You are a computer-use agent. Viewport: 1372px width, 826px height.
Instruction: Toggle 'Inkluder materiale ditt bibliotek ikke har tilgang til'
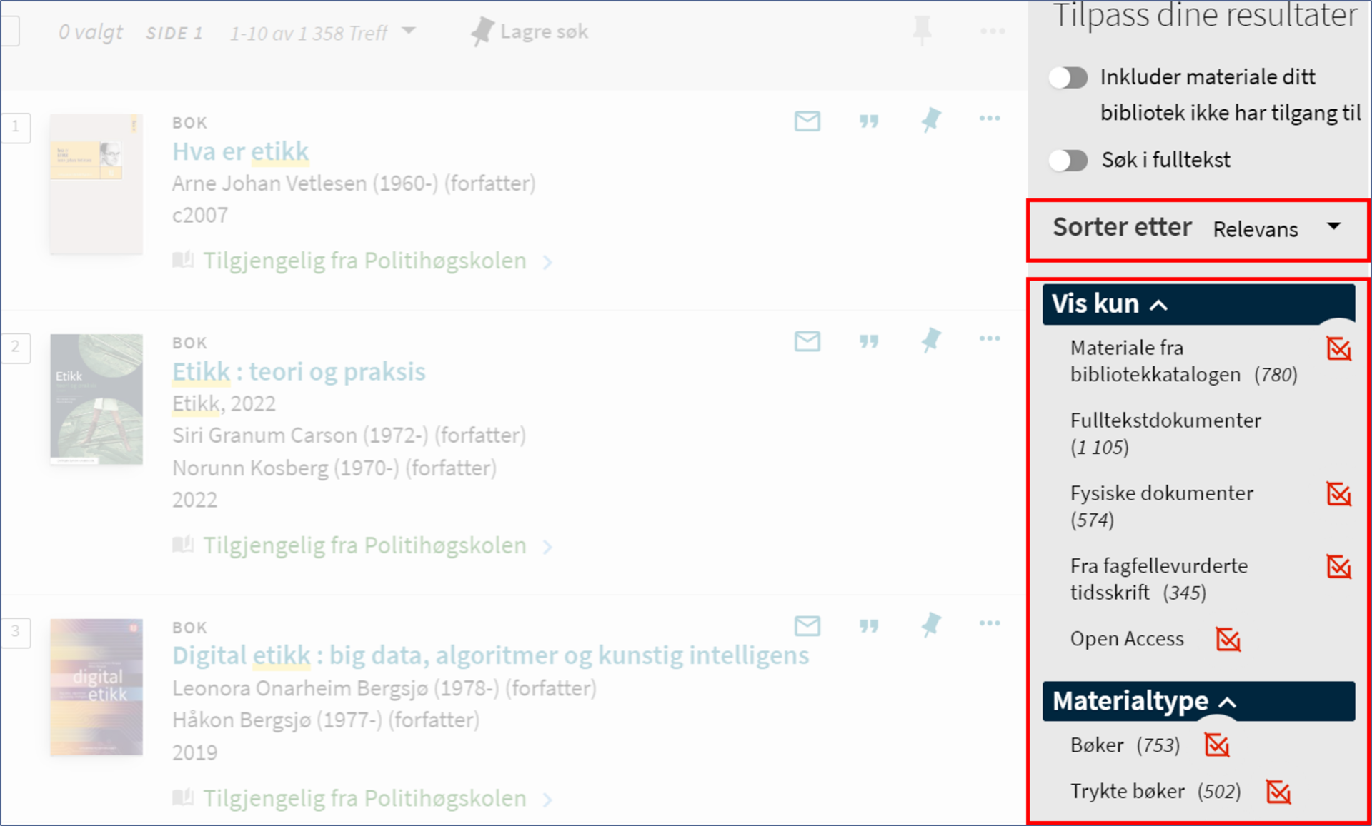[1068, 77]
